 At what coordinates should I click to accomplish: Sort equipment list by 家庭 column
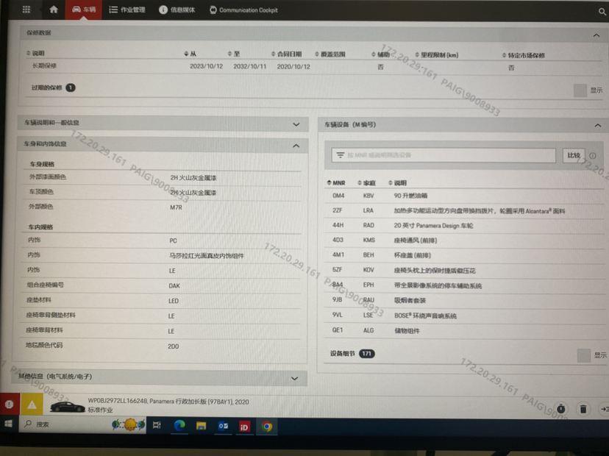[x=366, y=182]
